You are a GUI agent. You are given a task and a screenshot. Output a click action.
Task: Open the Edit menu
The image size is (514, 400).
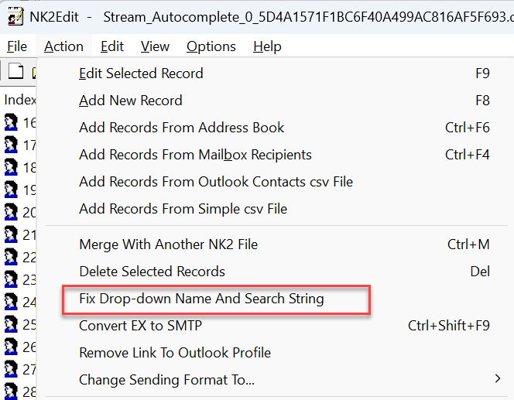(x=112, y=46)
